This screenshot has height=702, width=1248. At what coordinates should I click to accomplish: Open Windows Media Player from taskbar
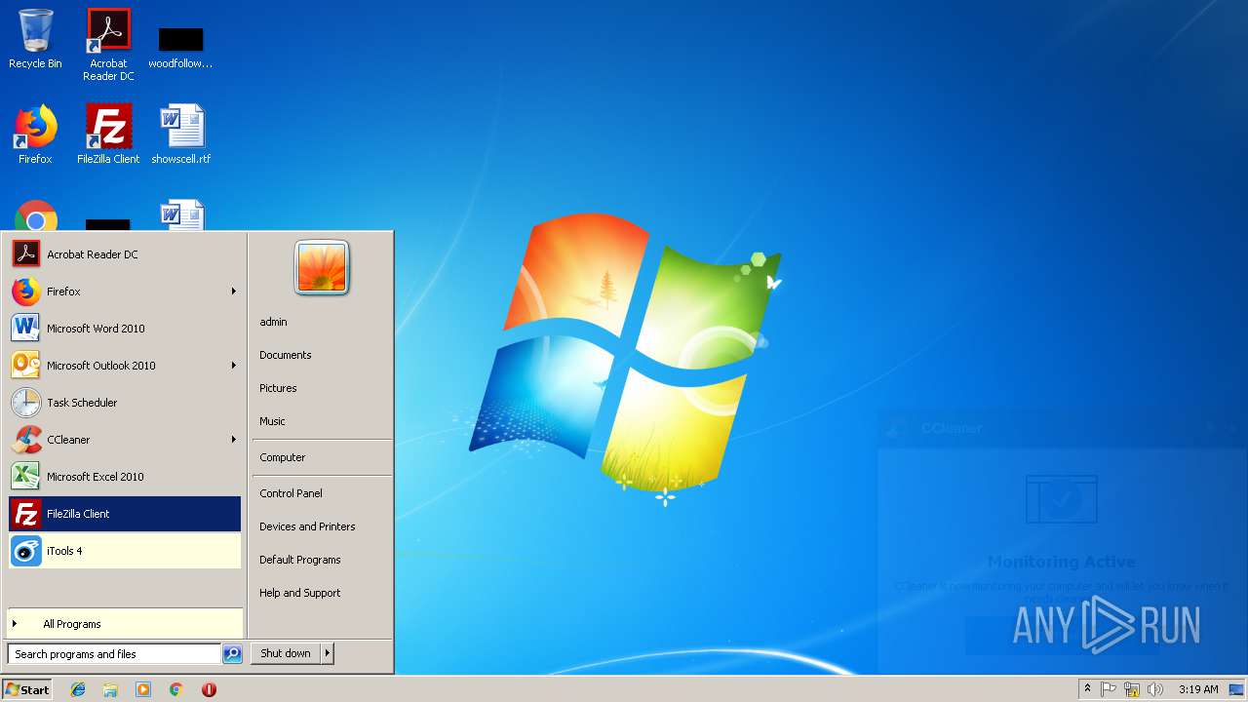click(143, 689)
